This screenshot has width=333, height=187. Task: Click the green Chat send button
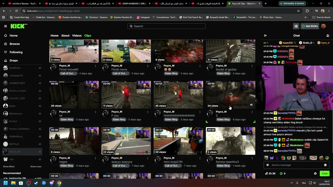point(325,173)
